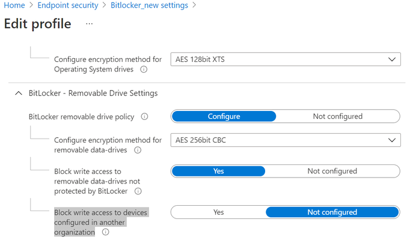Open the Home breadcrumb link
The width and height of the screenshot is (407, 240).
click(14, 5)
